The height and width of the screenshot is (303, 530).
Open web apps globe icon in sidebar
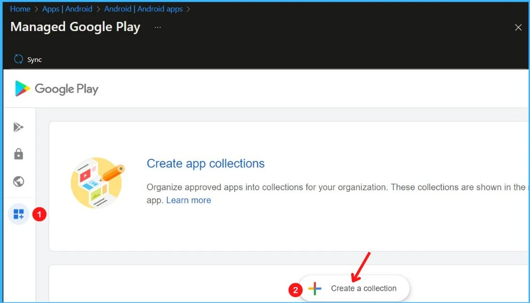[x=18, y=182]
